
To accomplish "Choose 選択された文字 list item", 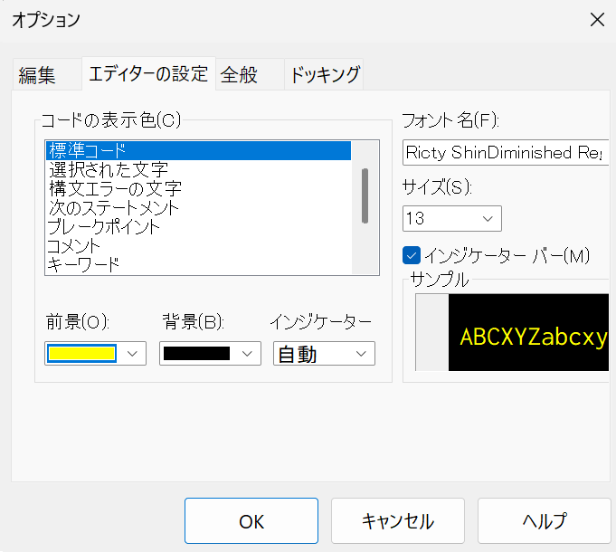I will [198, 170].
